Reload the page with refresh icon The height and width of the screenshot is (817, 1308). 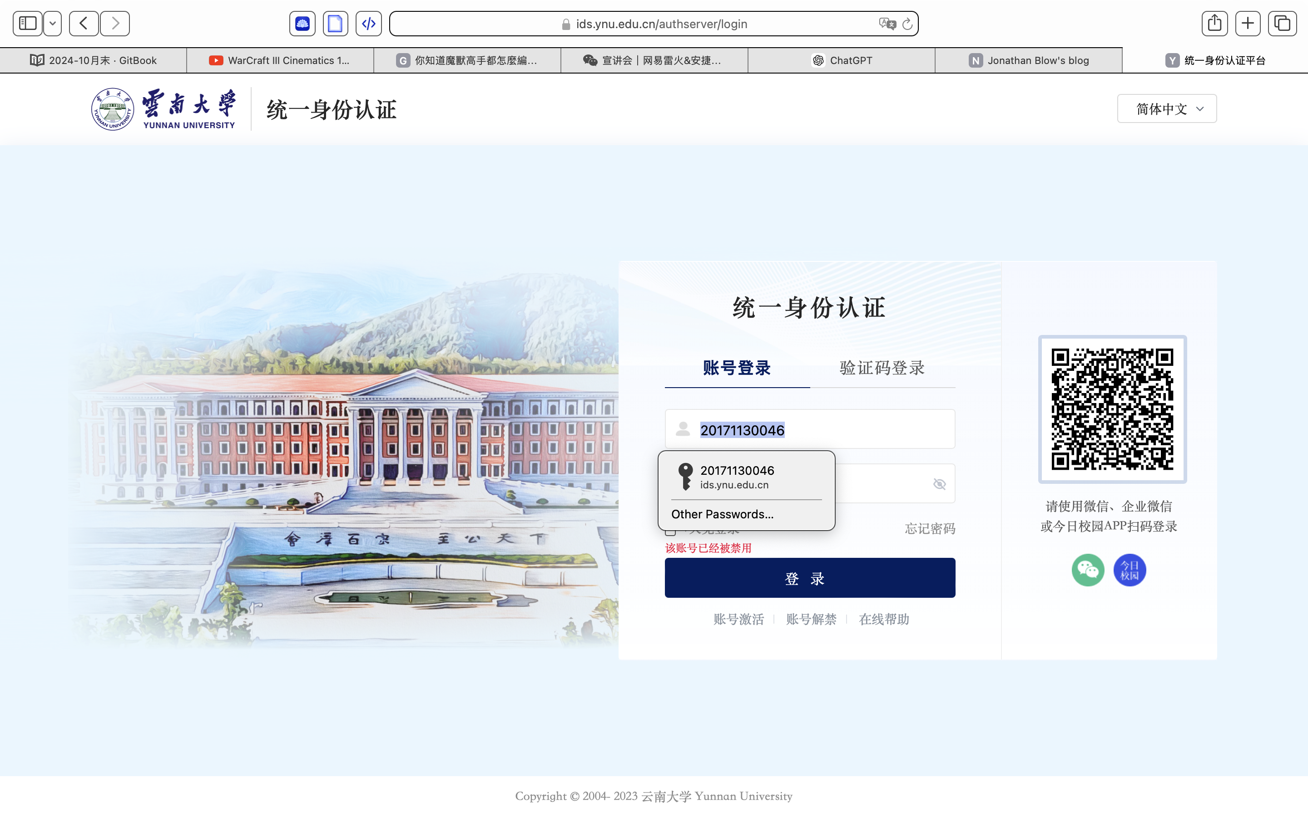coord(907,24)
